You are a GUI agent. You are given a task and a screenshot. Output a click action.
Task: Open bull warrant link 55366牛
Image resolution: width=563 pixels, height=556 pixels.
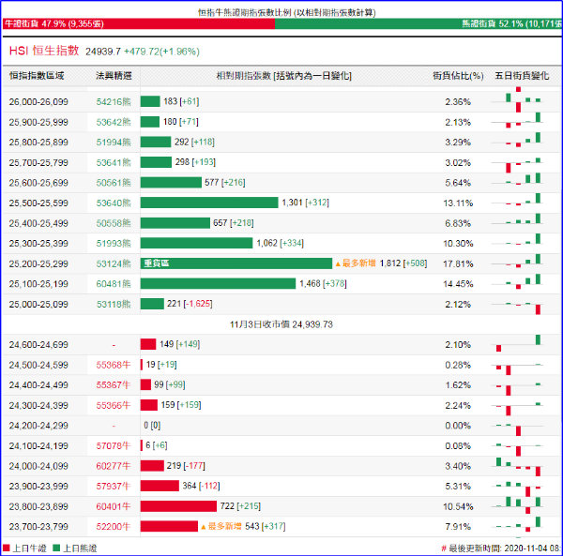(114, 406)
